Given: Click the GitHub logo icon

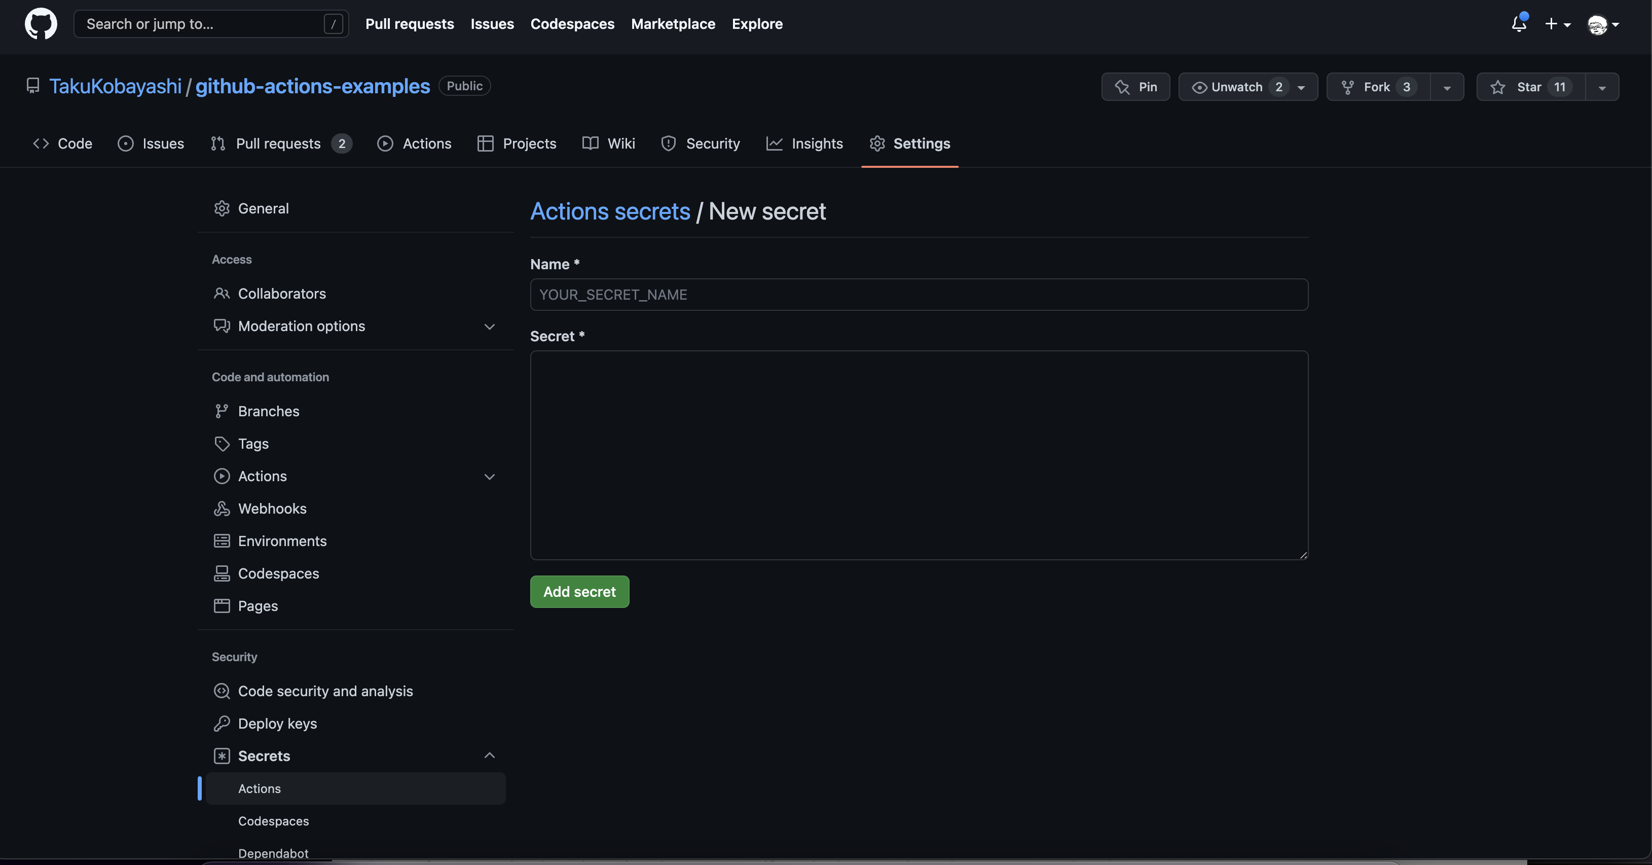Looking at the screenshot, I should pos(41,24).
